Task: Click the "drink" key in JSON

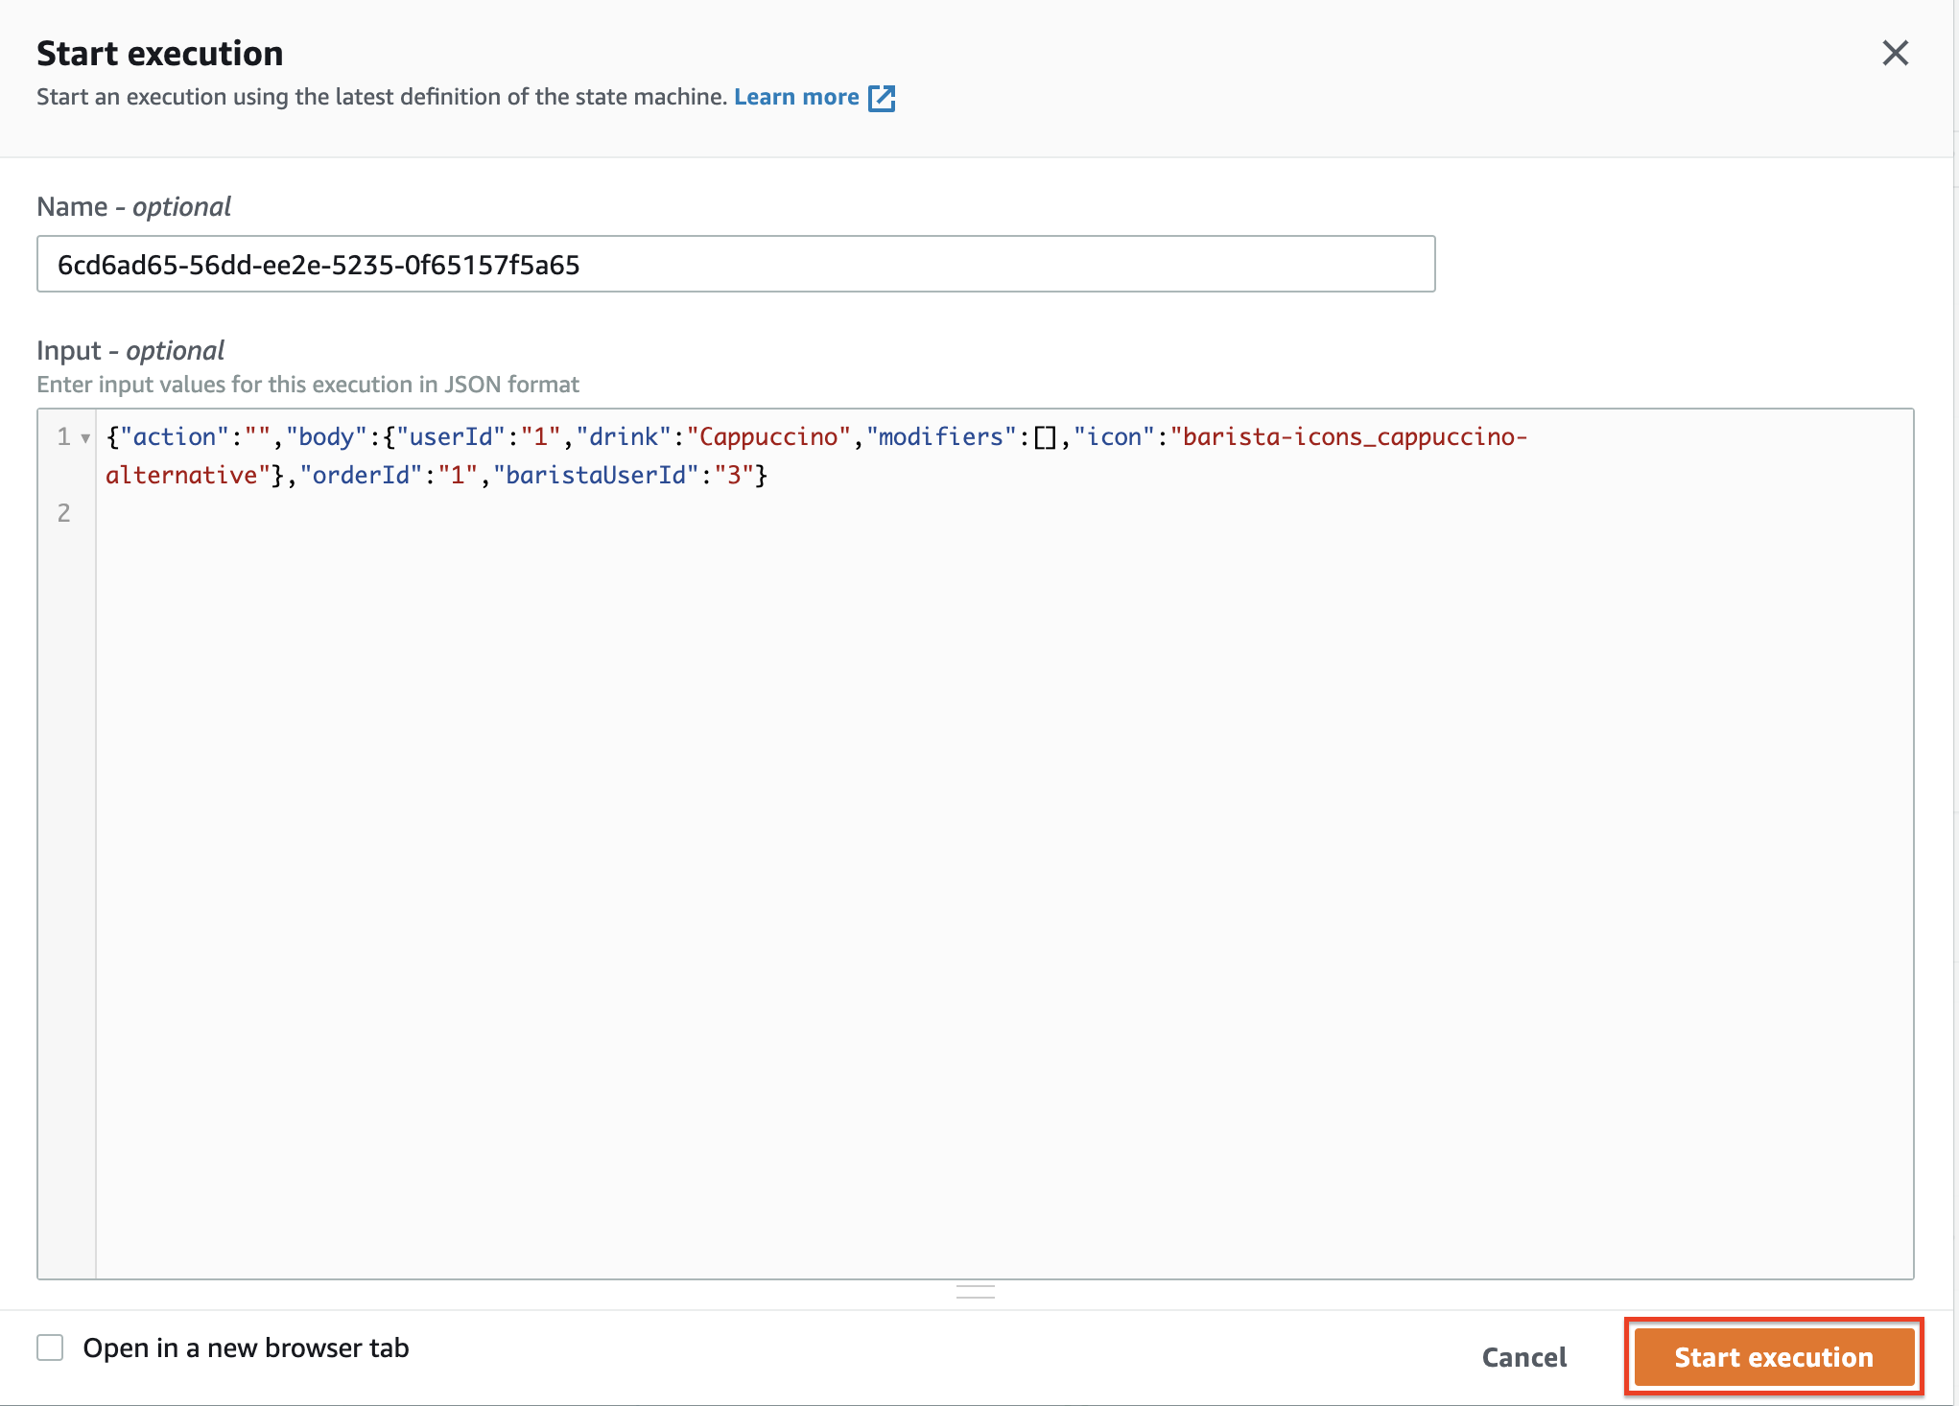Action: [624, 436]
